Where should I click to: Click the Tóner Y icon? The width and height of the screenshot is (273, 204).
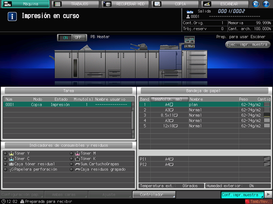(11, 153)
